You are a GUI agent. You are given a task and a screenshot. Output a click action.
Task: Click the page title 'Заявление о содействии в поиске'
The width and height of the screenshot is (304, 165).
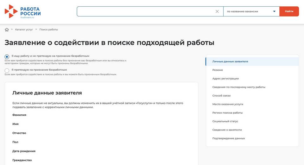tap(109, 43)
